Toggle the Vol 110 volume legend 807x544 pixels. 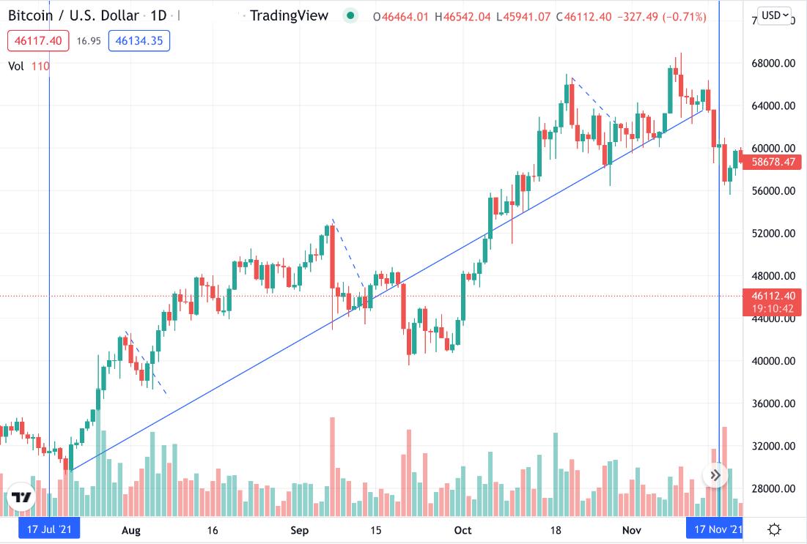click(26, 66)
